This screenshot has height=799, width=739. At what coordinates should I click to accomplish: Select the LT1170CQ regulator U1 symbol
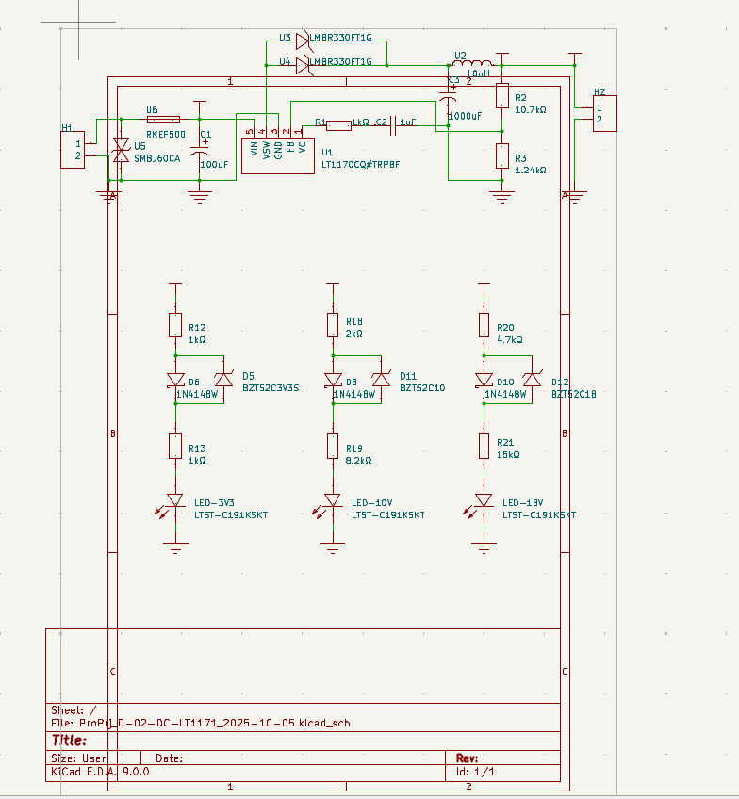coord(276,155)
